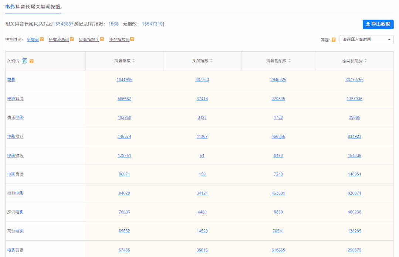
Task: Open the 电影镜头 keyword link
Action: pyautogui.click(x=15, y=155)
